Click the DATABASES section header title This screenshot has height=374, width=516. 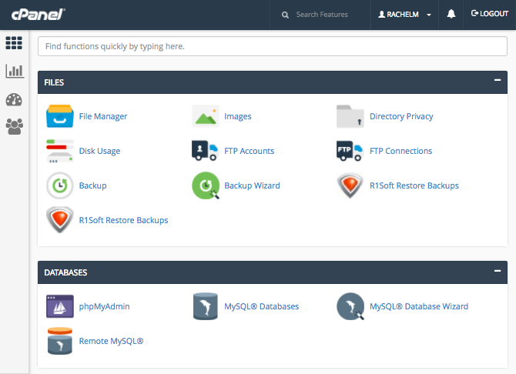coord(65,272)
